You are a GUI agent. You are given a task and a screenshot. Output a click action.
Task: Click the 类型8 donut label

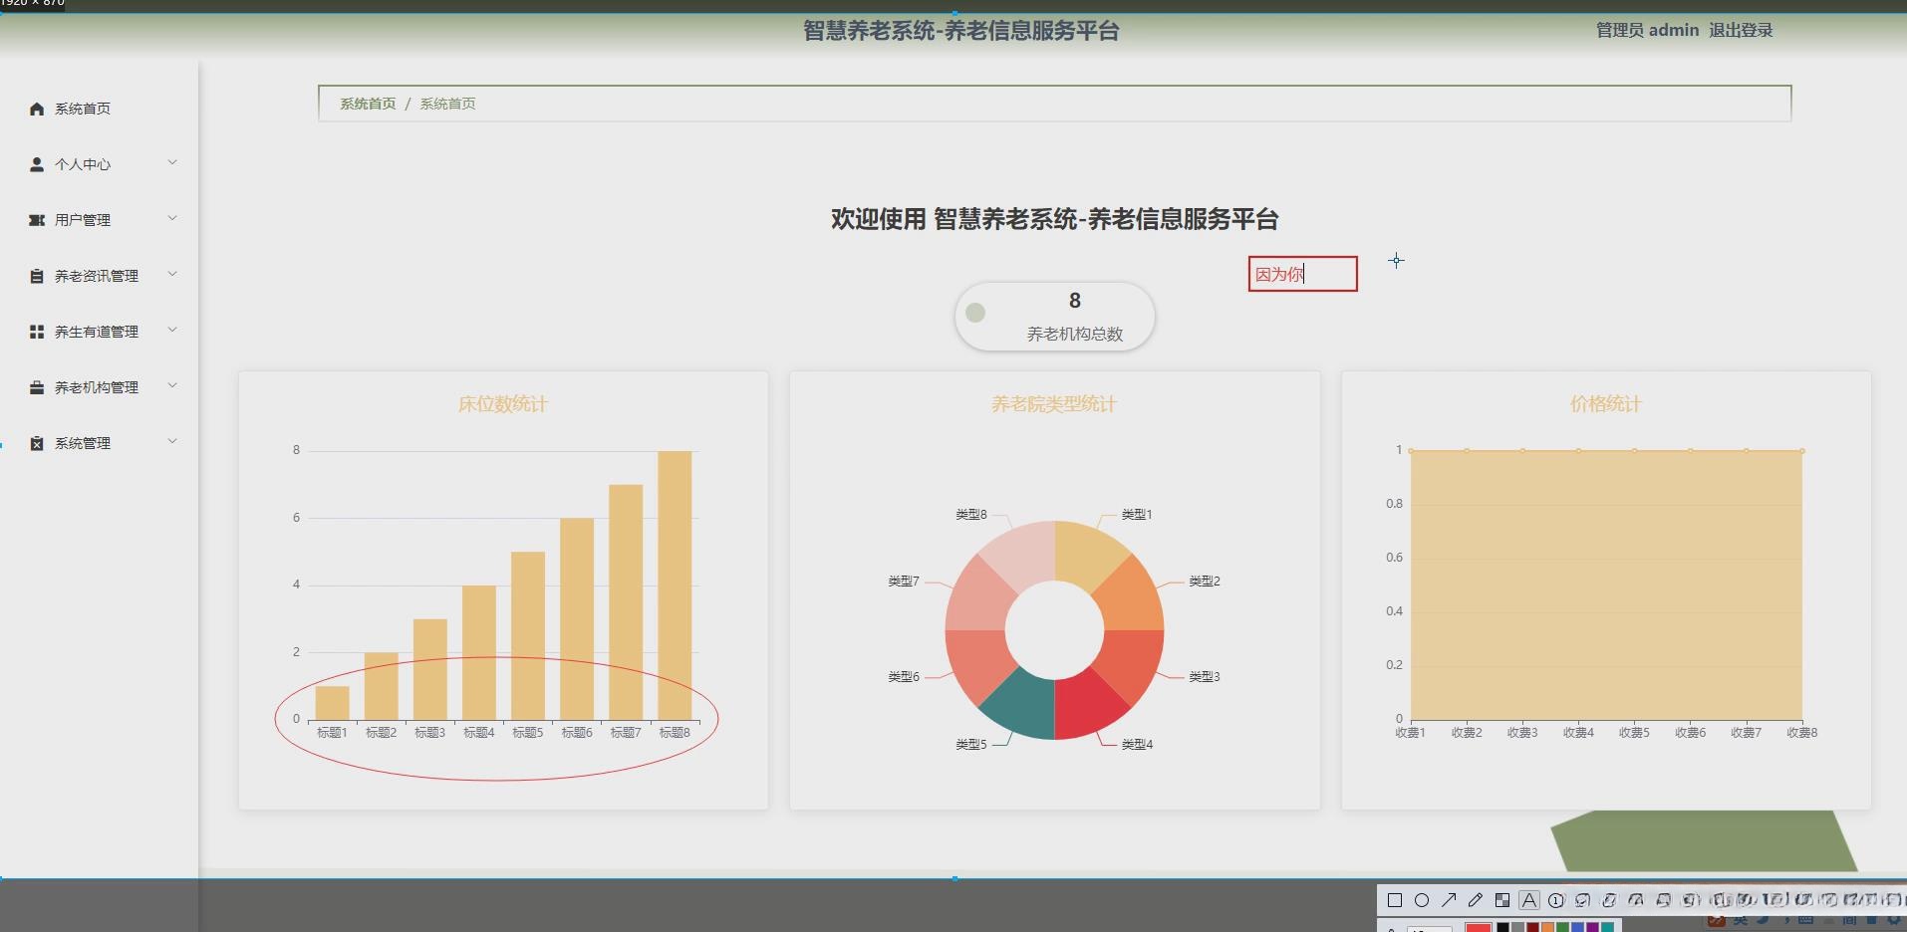(971, 515)
